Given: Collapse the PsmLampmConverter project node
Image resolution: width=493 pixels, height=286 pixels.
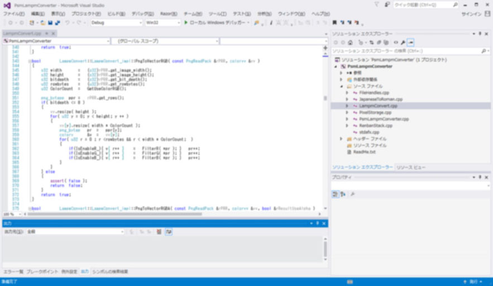Looking at the screenshot, I should [x=336, y=66].
